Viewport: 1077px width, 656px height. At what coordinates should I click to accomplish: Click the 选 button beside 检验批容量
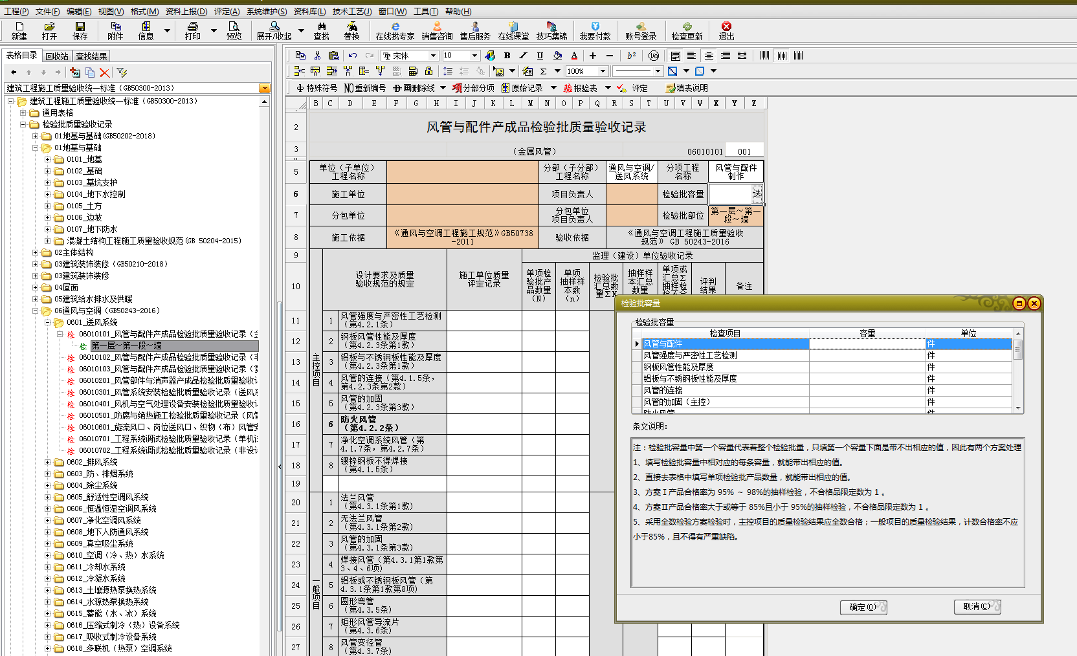757,193
